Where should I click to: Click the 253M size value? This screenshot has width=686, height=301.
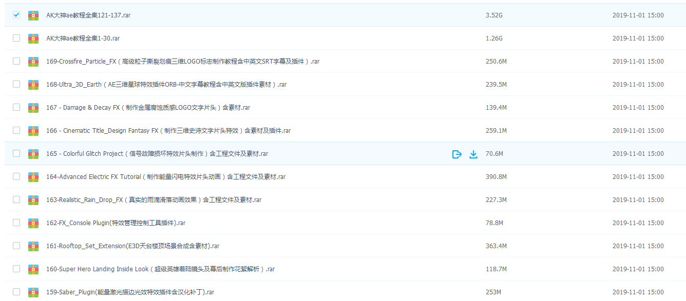tap(493, 292)
